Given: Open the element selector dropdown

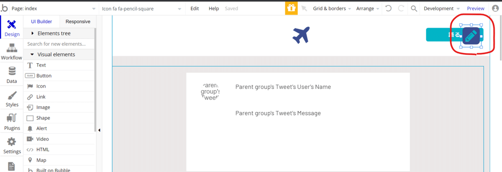Looking at the screenshot, I should (x=141, y=8).
